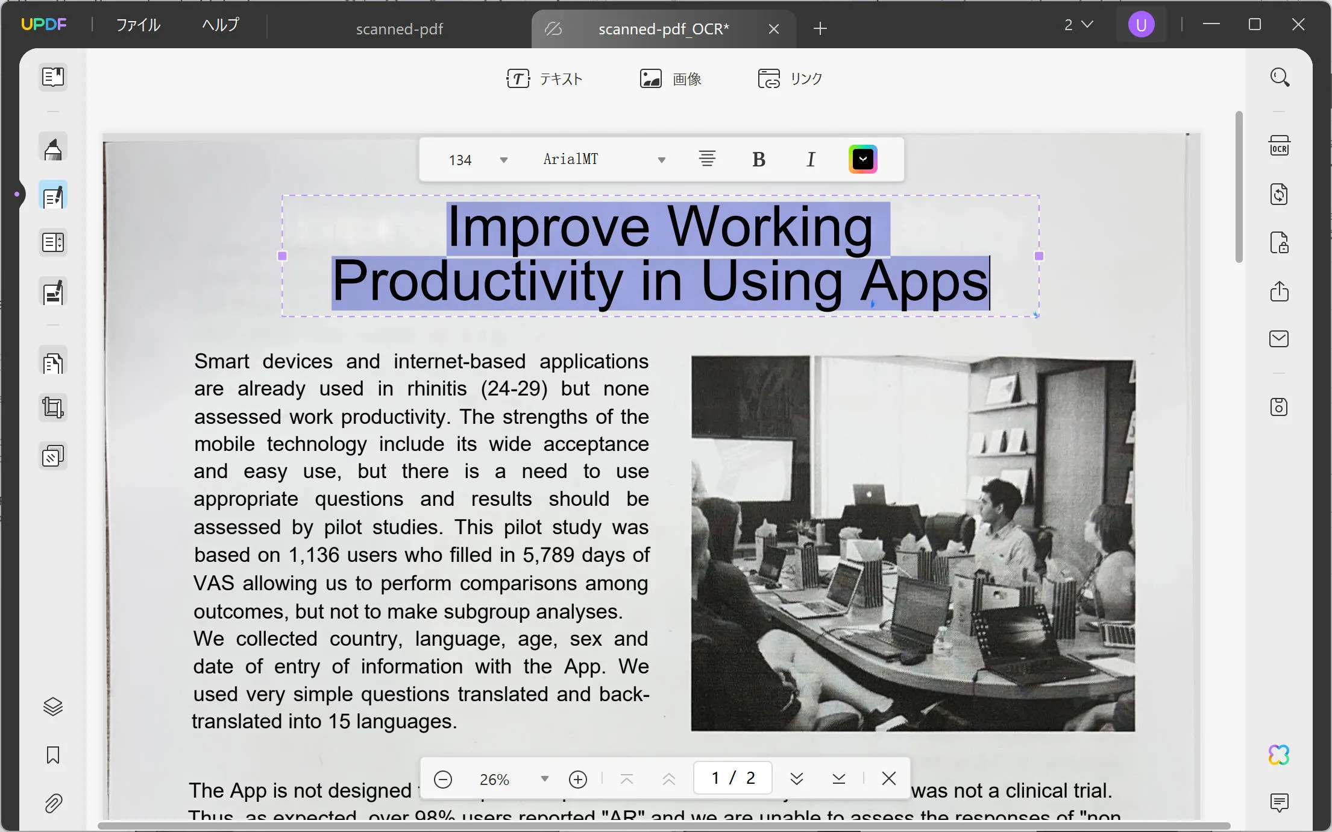Open the comments panel icon
Viewport: 1332px width, 832px height.
point(1280,802)
